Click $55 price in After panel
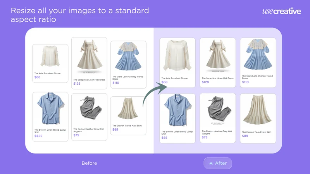 [x=164, y=138]
